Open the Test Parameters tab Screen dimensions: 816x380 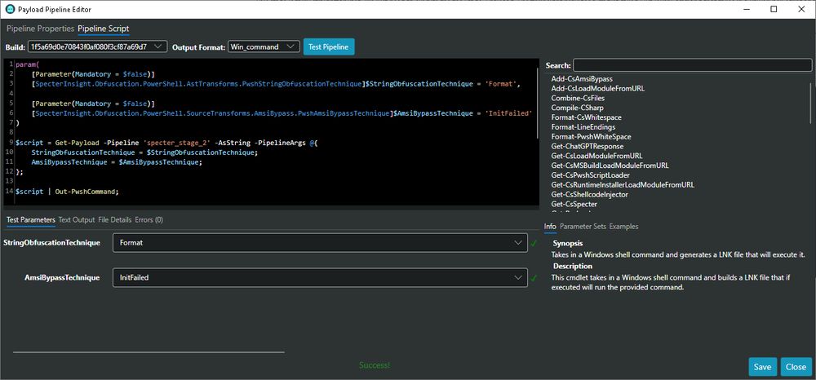[31, 220]
